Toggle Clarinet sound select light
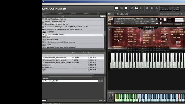 tap(154, 40)
